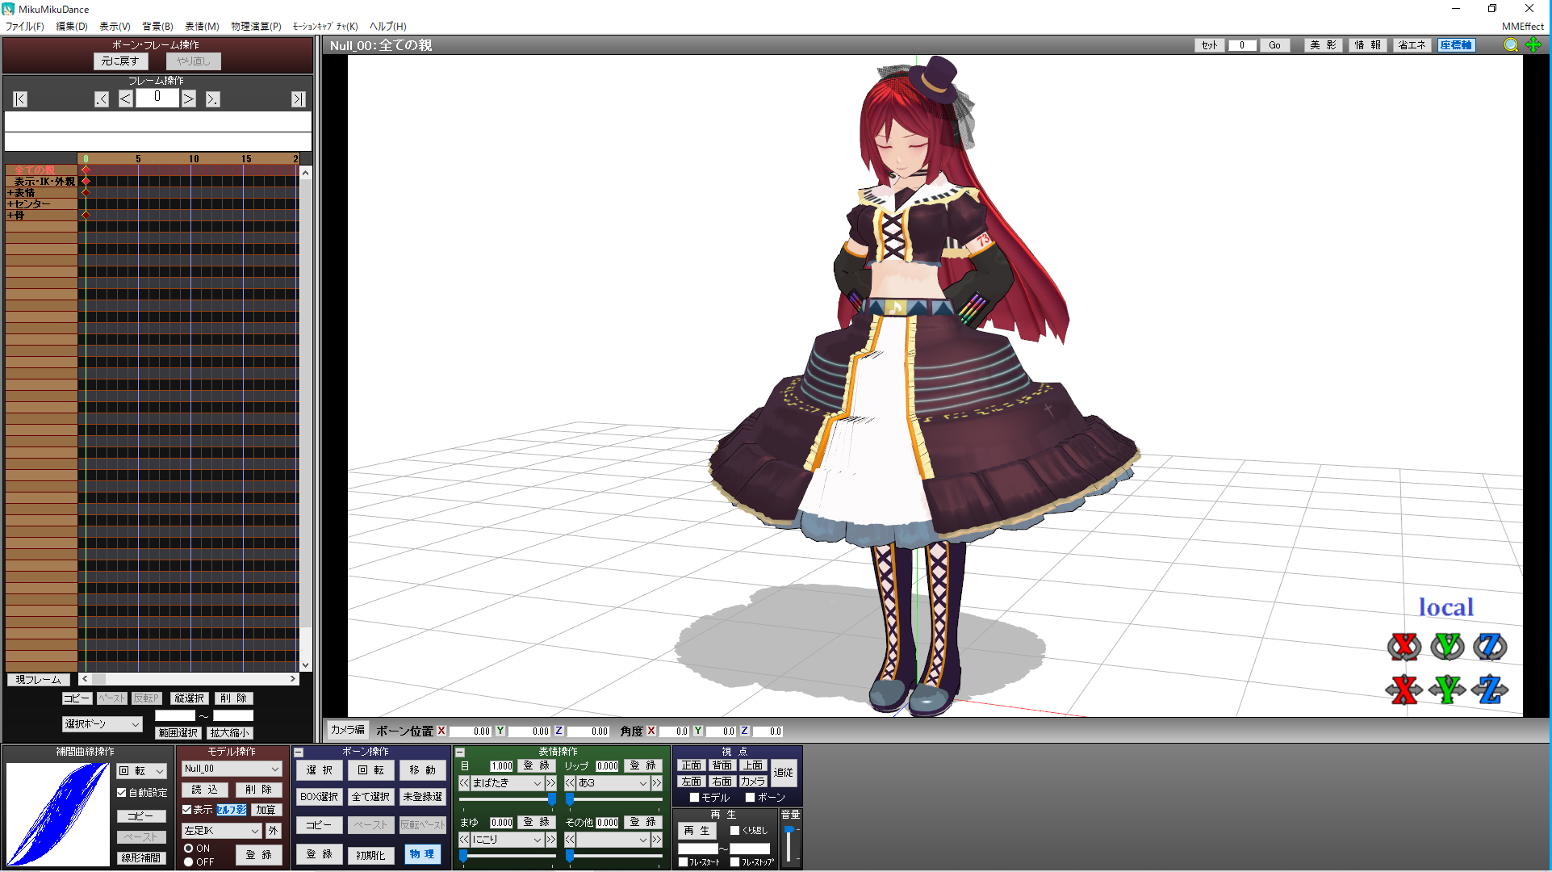Open the 回転 interpolation curve dropdown
The height and width of the screenshot is (872, 1552).
click(x=142, y=771)
